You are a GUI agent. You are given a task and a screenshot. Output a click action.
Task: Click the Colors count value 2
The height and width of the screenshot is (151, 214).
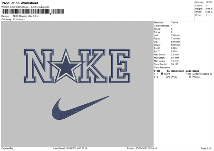(206, 6)
